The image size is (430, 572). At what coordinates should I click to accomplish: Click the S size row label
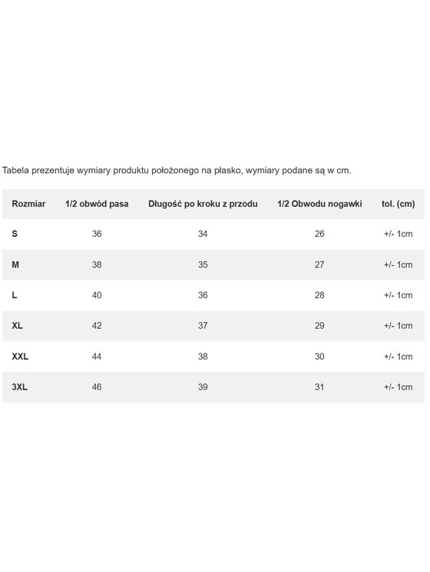tap(15, 234)
